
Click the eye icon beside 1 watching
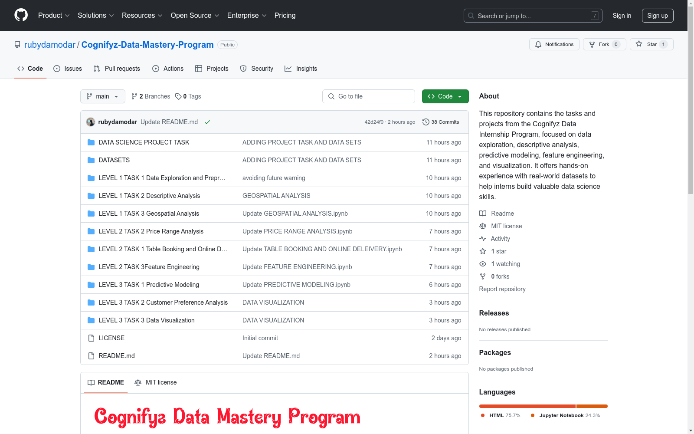click(483, 264)
